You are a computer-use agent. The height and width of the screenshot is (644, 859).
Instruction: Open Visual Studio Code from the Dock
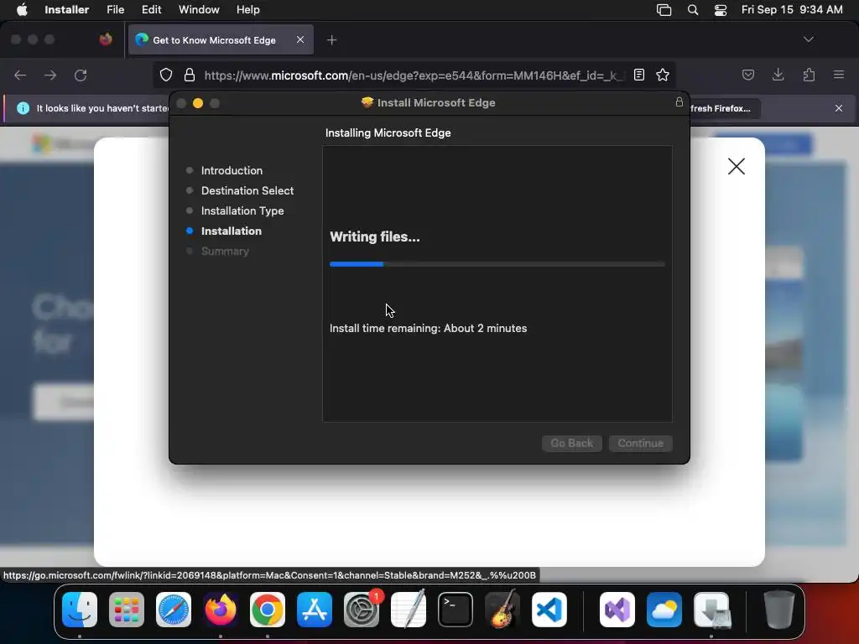point(549,610)
